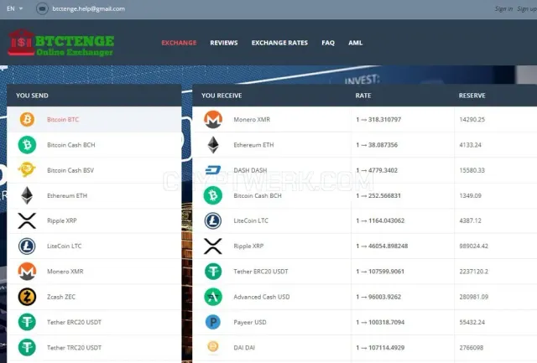537x363 pixels.
Task: Click the 'Zcash ZEC' label
Action: click(61, 297)
